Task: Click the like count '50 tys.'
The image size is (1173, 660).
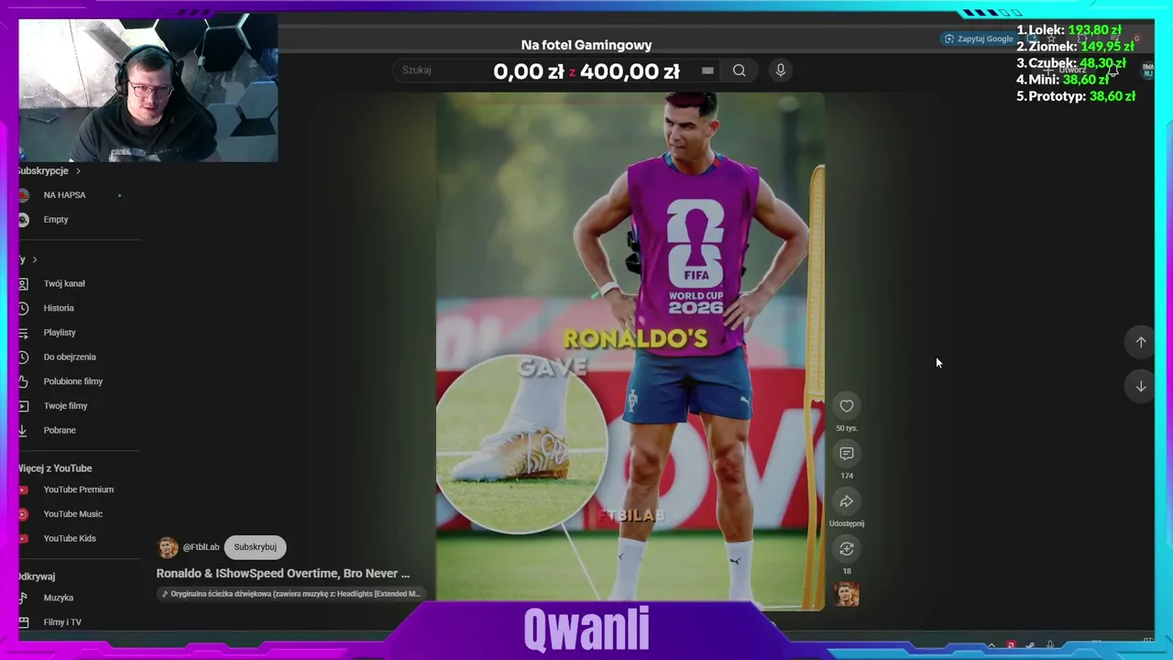Action: tap(847, 428)
